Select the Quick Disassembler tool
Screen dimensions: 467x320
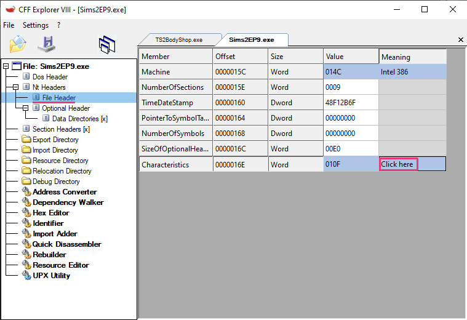pos(66,244)
